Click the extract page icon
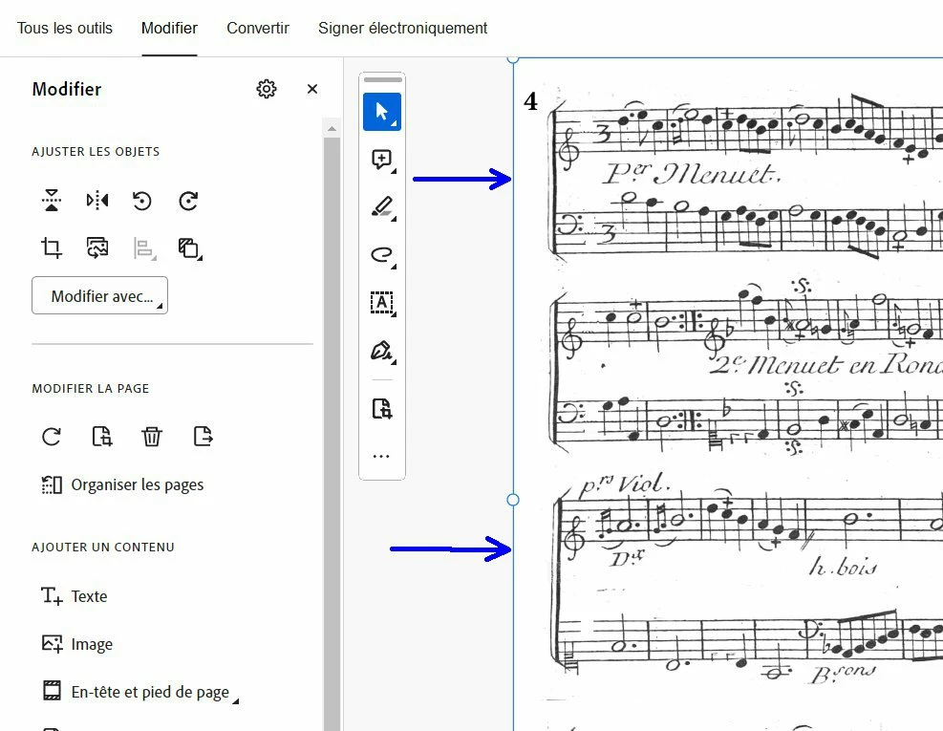 pyautogui.click(x=203, y=436)
